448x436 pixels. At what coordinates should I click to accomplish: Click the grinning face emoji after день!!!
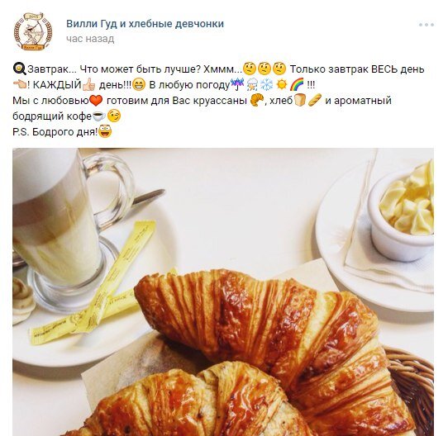[139, 84]
